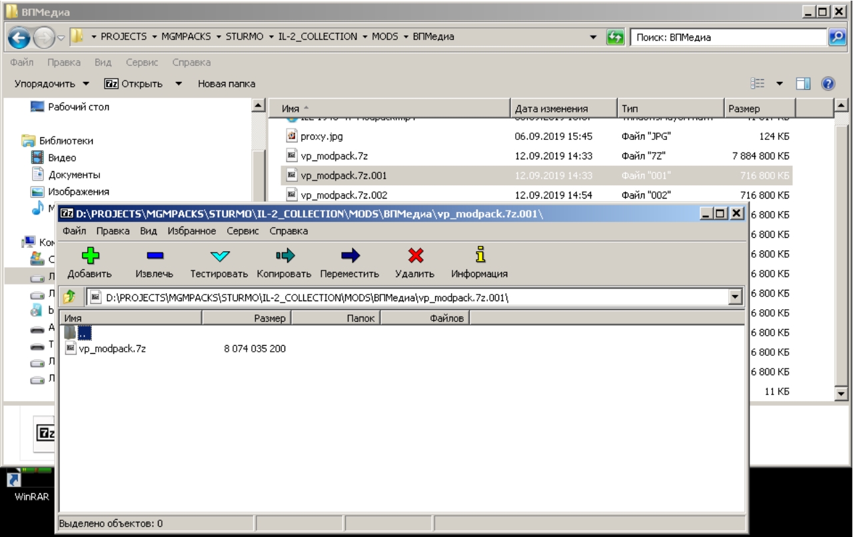Click the MGMPACKS breadcrumb segment
Screen dimensions: 853x537
pos(187,37)
